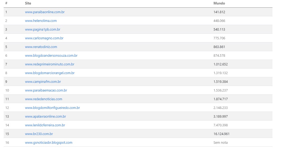Select the 141.812 rank value cell

coord(219,12)
